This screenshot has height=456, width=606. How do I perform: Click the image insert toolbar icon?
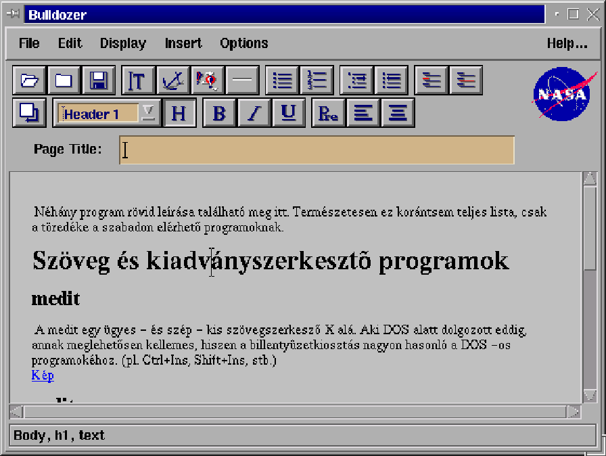click(208, 81)
